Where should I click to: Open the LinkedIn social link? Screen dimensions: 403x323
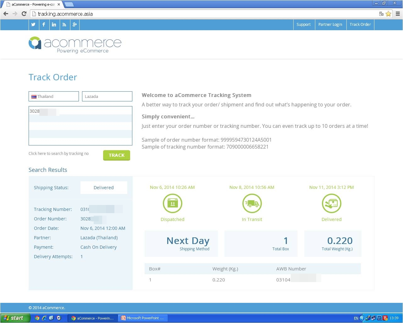pyautogui.click(x=54, y=25)
